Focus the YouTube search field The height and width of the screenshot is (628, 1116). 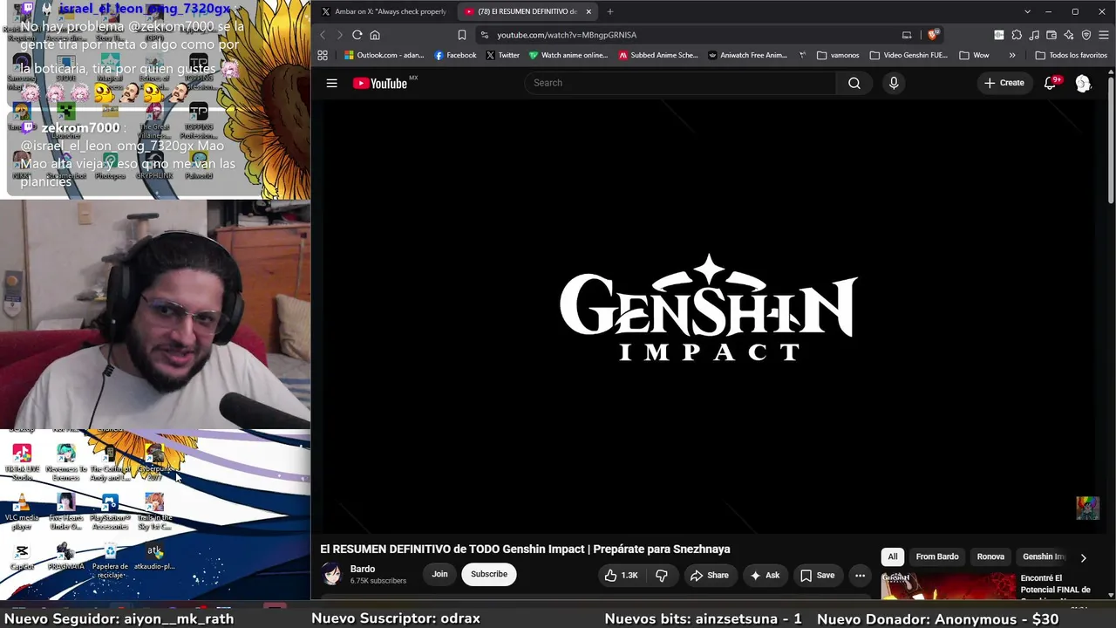pyautogui.click(x=680, y=83)
